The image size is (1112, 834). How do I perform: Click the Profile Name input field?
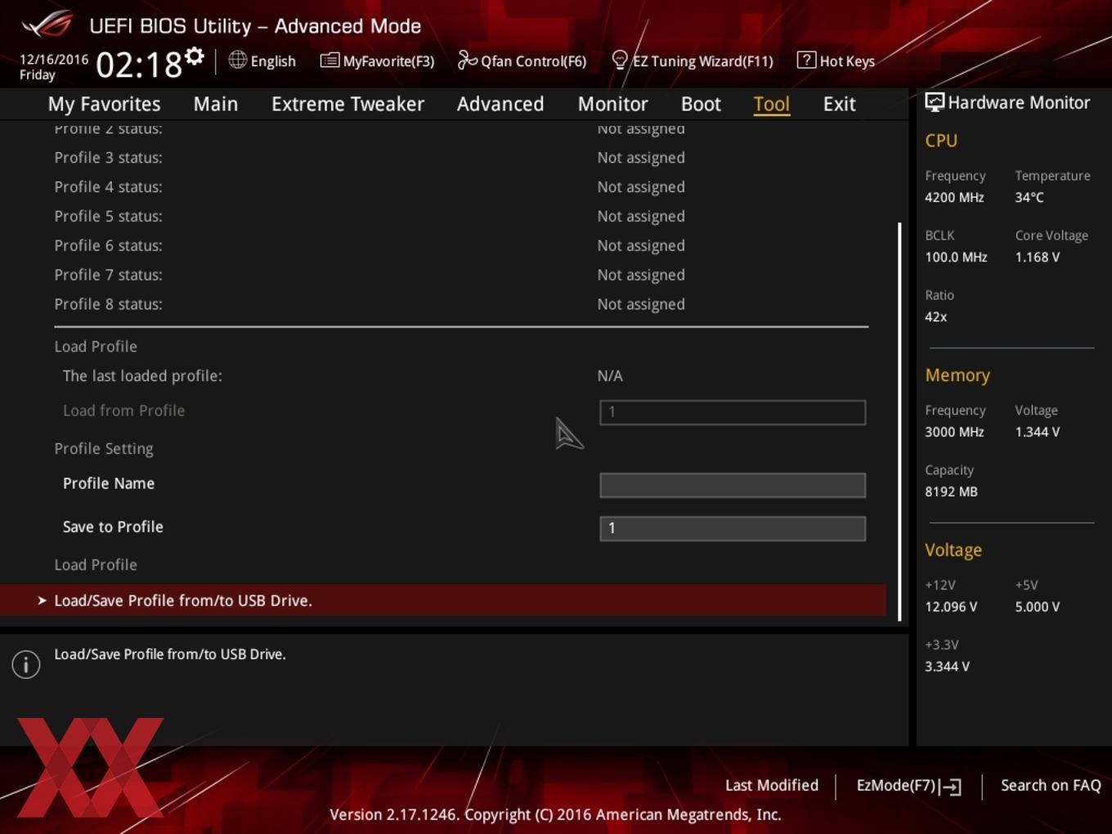[733, 485]
